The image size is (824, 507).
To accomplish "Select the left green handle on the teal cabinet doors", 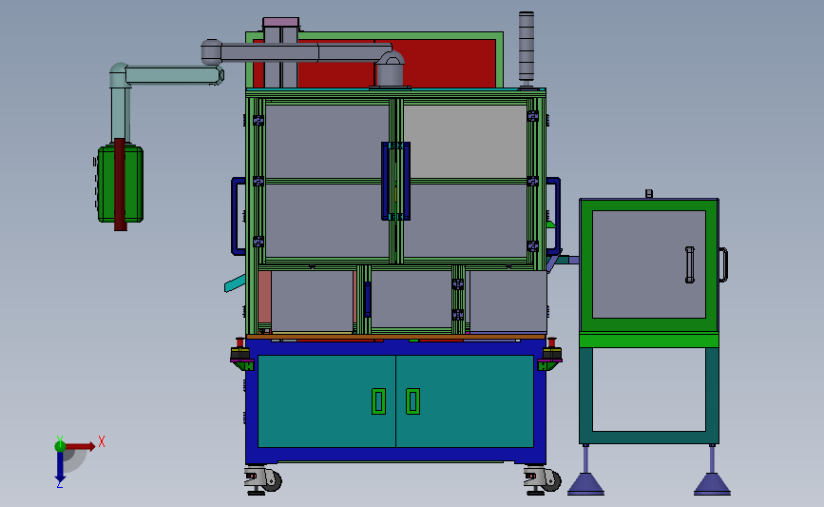I will coord(378,401).
